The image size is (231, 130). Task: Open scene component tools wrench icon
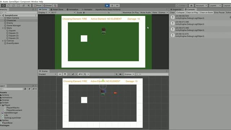(117, 74)
